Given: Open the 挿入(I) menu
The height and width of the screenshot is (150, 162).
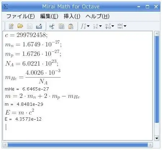Looking at the screenshot, I should click(72, 16).
